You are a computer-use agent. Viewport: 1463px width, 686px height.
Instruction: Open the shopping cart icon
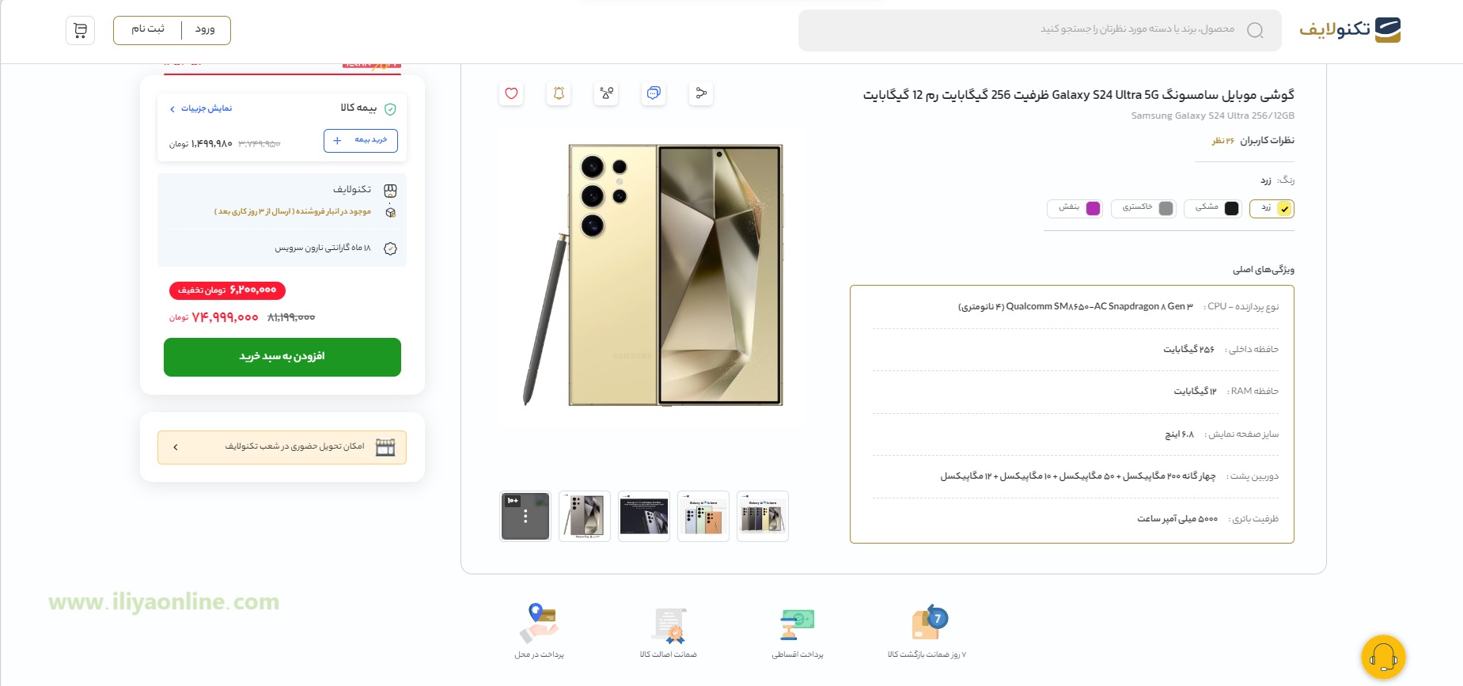81,30
